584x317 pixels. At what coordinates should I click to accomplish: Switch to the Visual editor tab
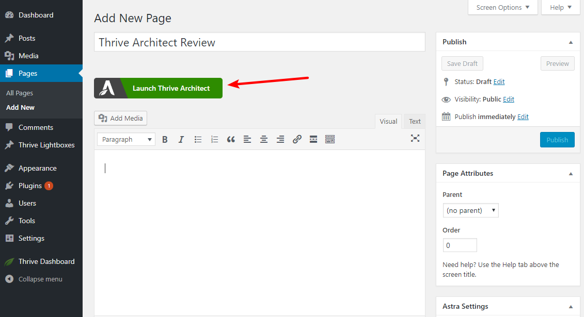pyautogui.click(x=388, y=122)
